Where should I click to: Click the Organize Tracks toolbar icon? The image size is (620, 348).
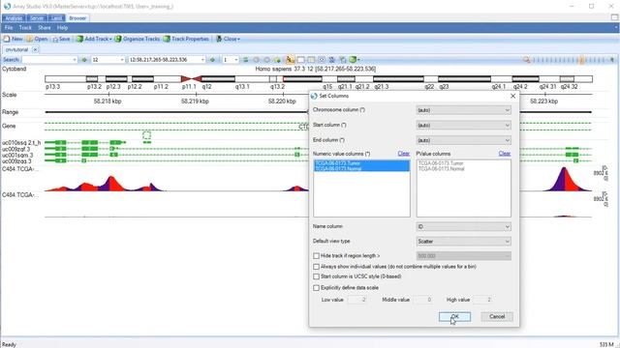pos(118,39)
